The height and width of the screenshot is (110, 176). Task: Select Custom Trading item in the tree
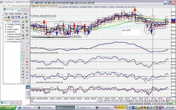[14, 39]
